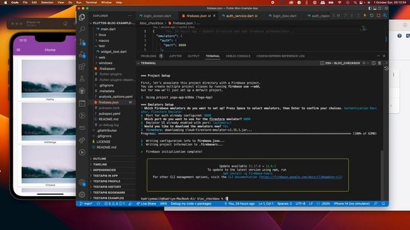The image size is (410, 230).
Task: Open analysis_options.yaml in the explorer
Action: click(115, 96)
